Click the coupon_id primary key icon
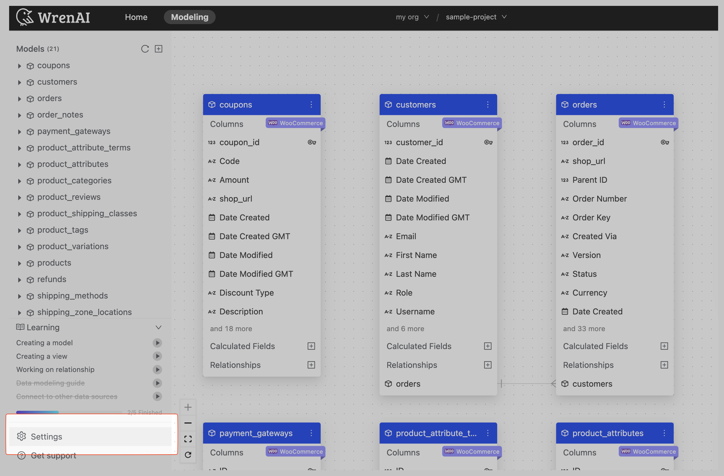 coord(311,143)
